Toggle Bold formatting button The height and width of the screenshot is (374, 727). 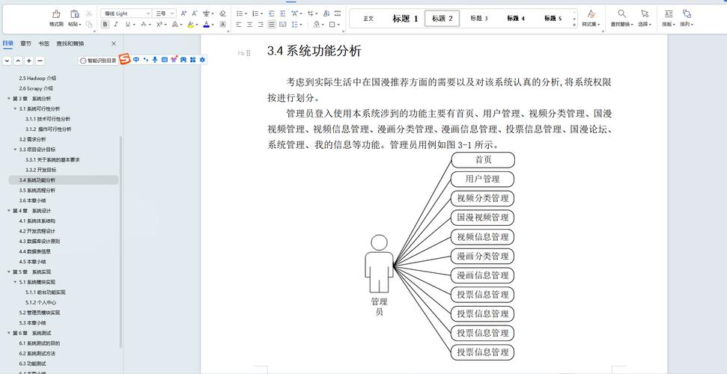(x=106, y=25)
